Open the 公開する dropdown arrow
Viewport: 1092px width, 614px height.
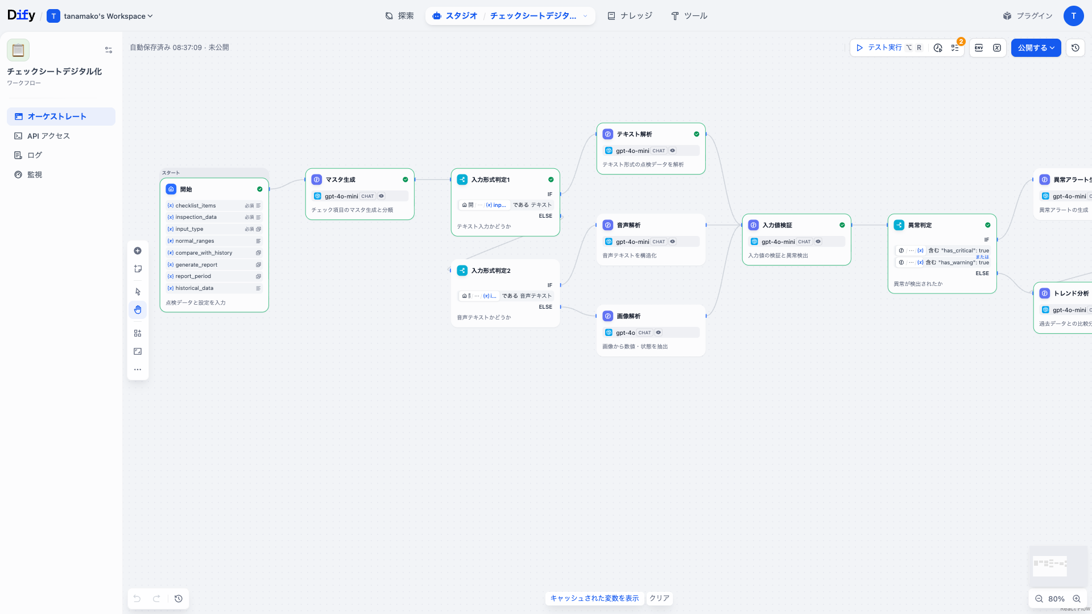point(1052,48)
